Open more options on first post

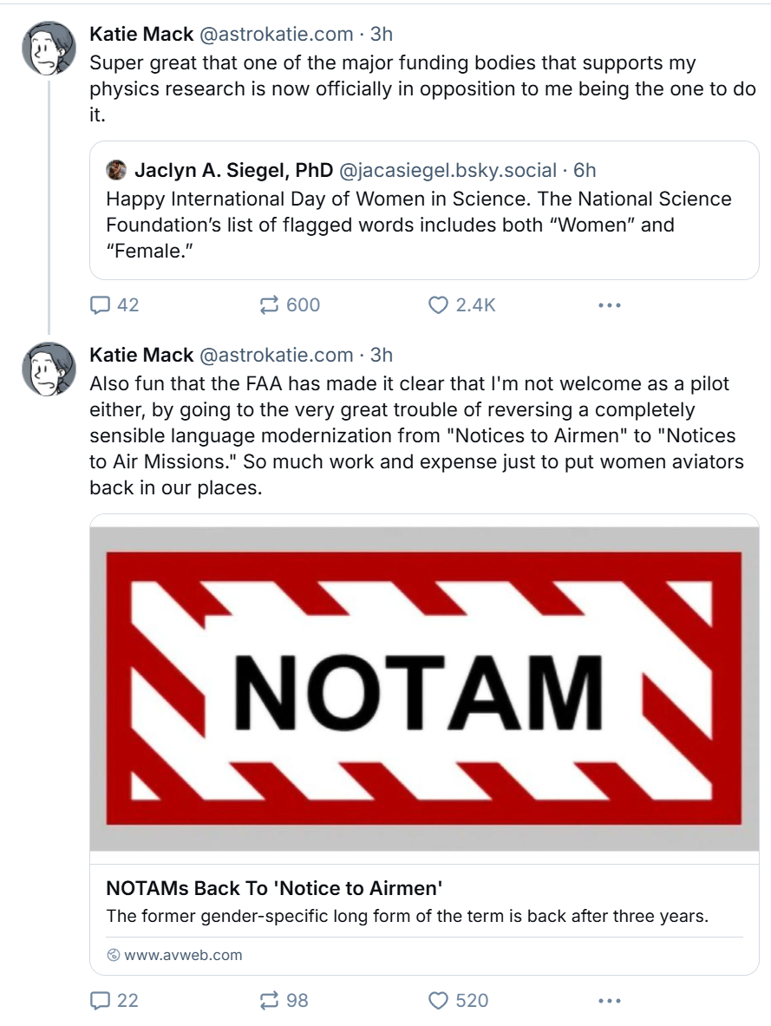pyautogui.click(x=610, y=304)
